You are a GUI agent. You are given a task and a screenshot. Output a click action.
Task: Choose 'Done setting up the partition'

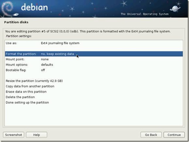(x=94, y=102)
